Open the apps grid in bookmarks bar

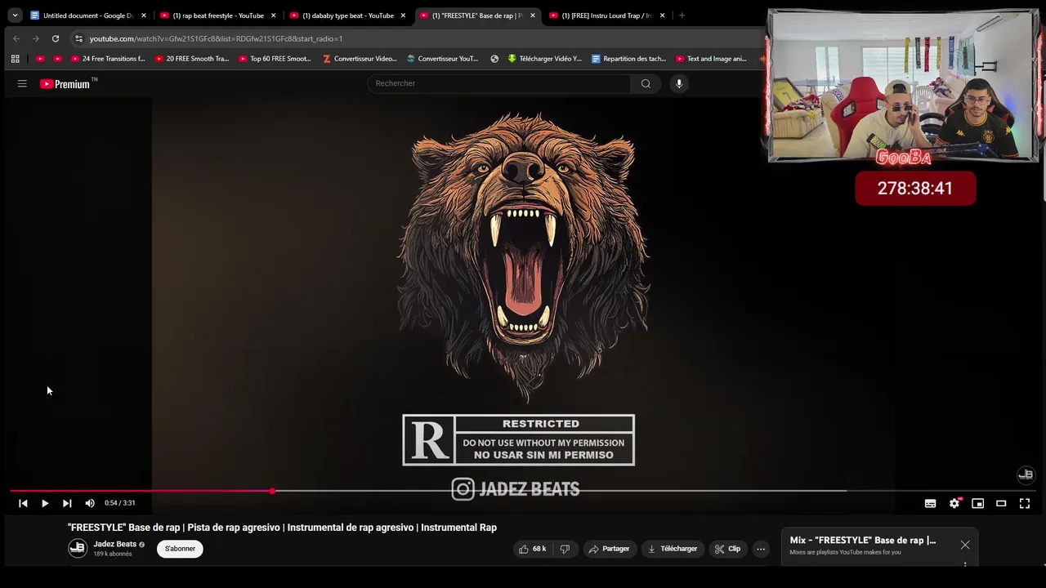point(15,59)
